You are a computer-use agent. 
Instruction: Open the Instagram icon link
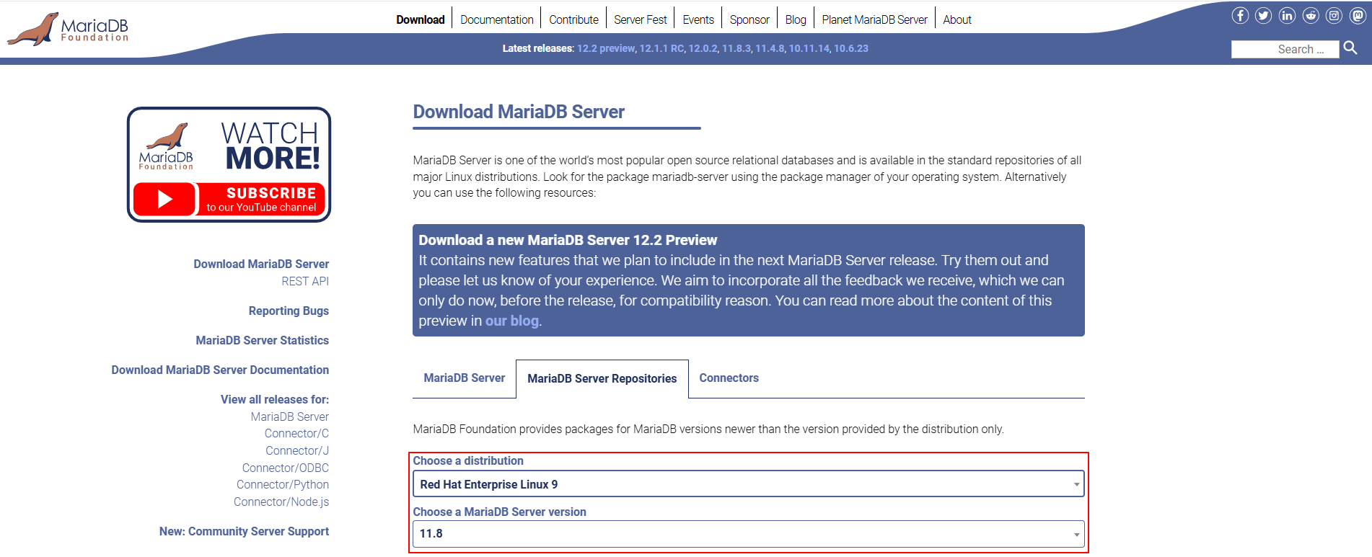pyautogui.click(x=1334, y=16)
